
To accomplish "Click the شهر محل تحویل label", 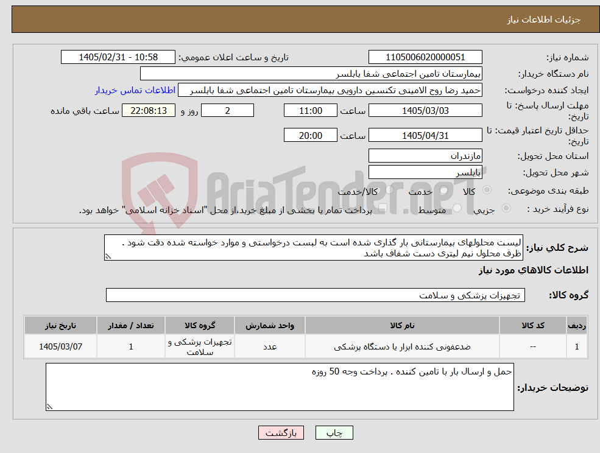I will (x=556, y=173).
